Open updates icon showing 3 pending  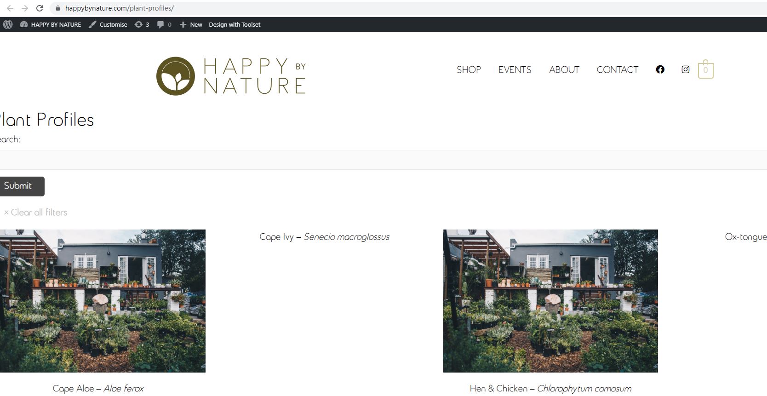click(142, 24)
